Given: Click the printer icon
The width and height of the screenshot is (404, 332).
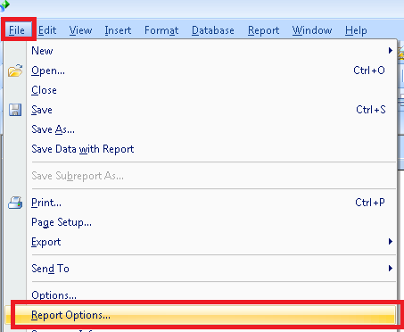Looking at the screenshot, I should click(x=15, y=203).
